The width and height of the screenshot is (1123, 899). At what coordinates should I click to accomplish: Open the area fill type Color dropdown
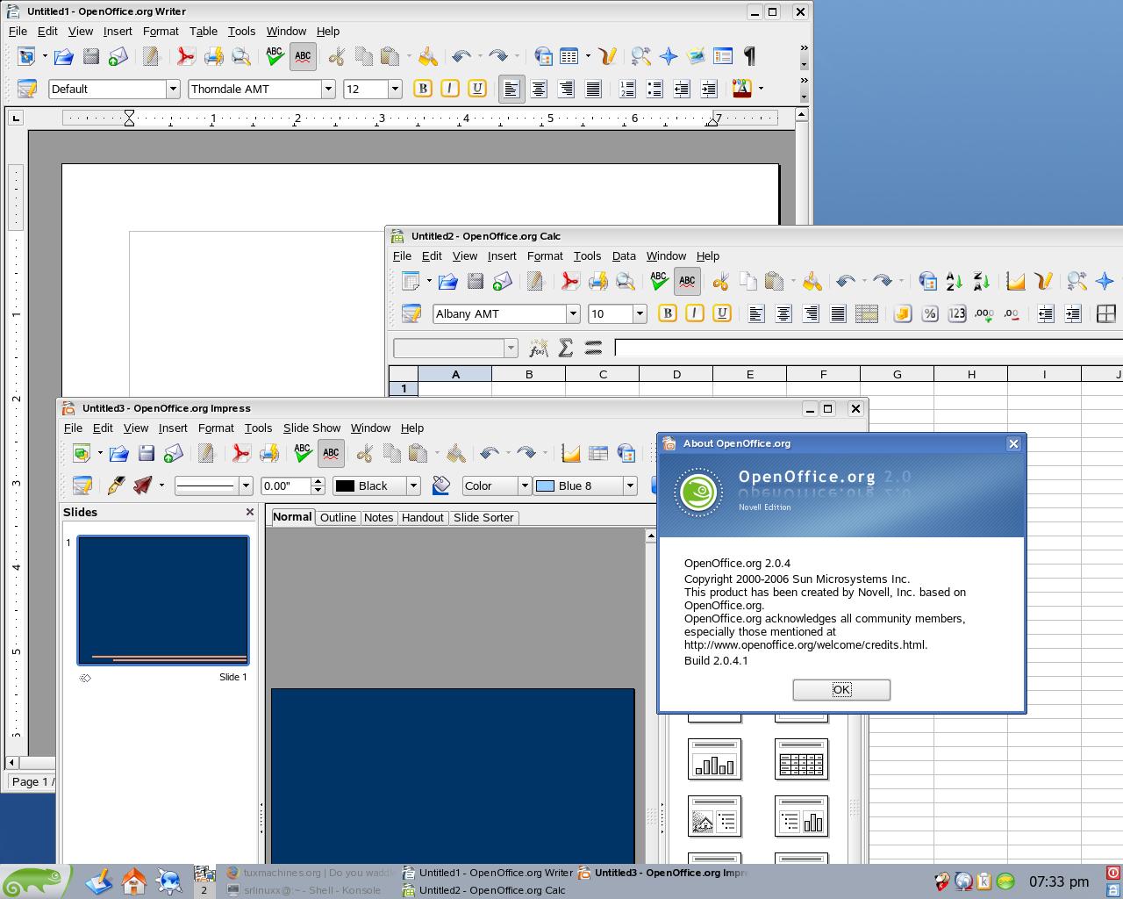click(525, 485)
